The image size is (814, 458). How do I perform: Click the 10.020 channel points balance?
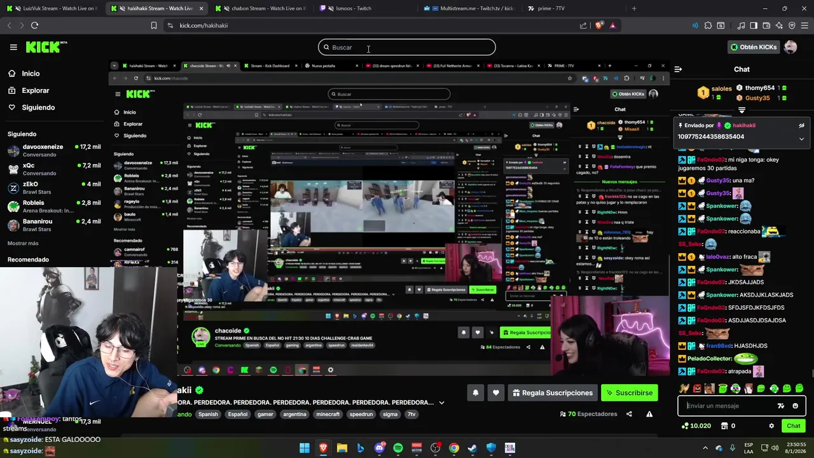(x=696, y=426)
